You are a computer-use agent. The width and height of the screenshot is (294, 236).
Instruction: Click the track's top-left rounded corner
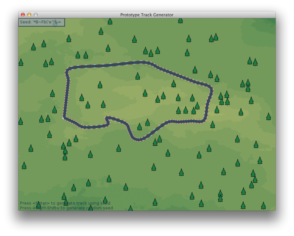[68, 71]
